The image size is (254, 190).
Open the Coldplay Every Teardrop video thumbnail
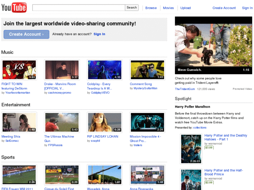[x=104, y=70]
